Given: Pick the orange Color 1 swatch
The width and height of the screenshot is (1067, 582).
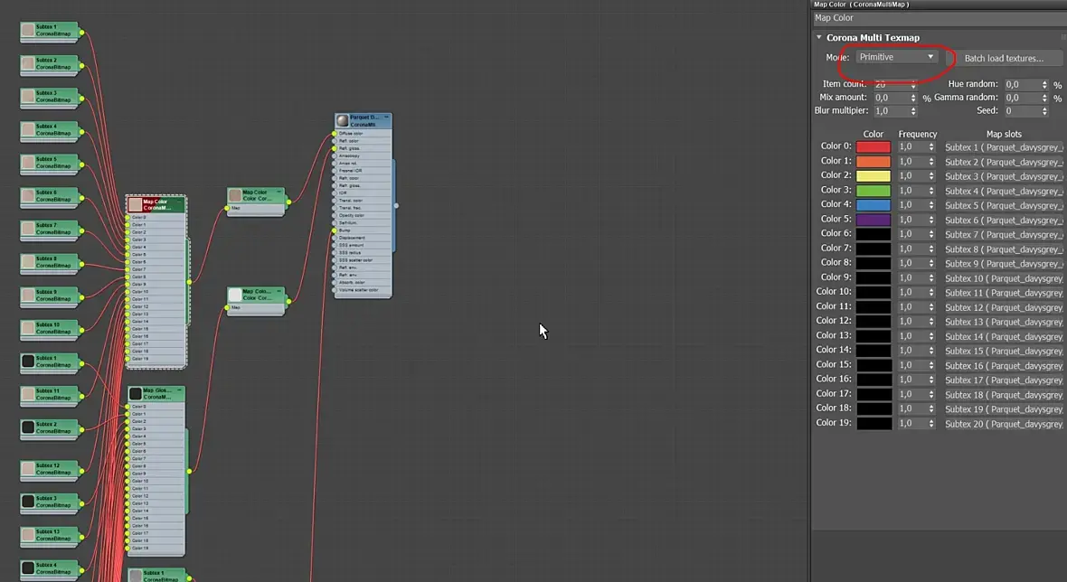Looking at the screenshot, I should 873,161.
